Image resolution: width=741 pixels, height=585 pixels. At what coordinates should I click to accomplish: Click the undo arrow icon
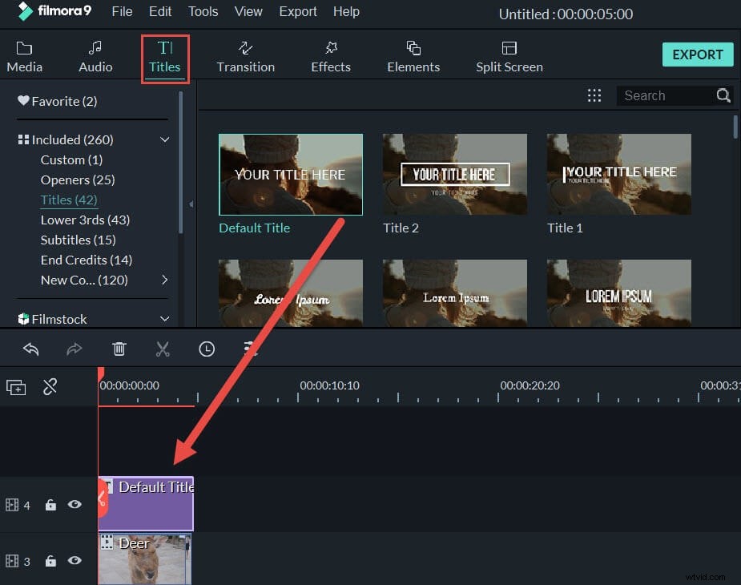30,349
